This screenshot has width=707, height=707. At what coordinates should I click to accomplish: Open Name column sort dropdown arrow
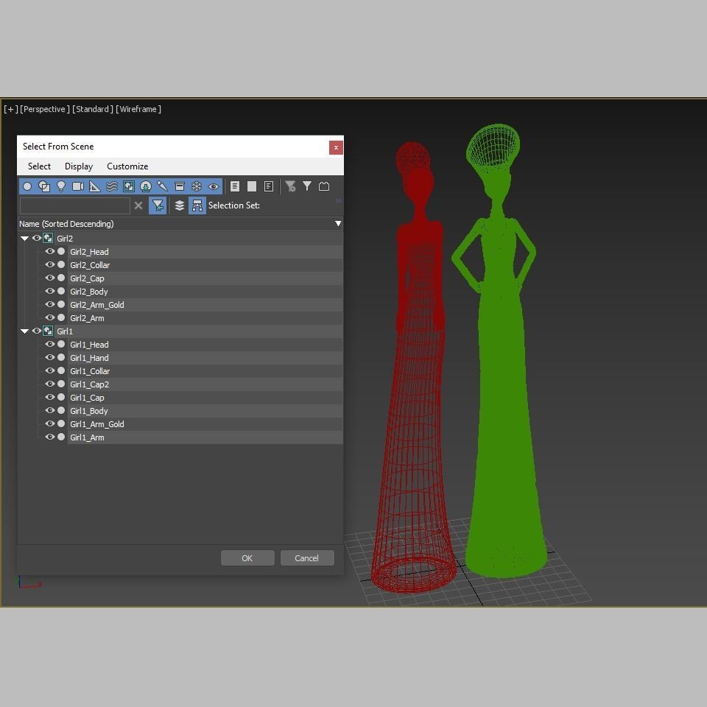point(338,224)
